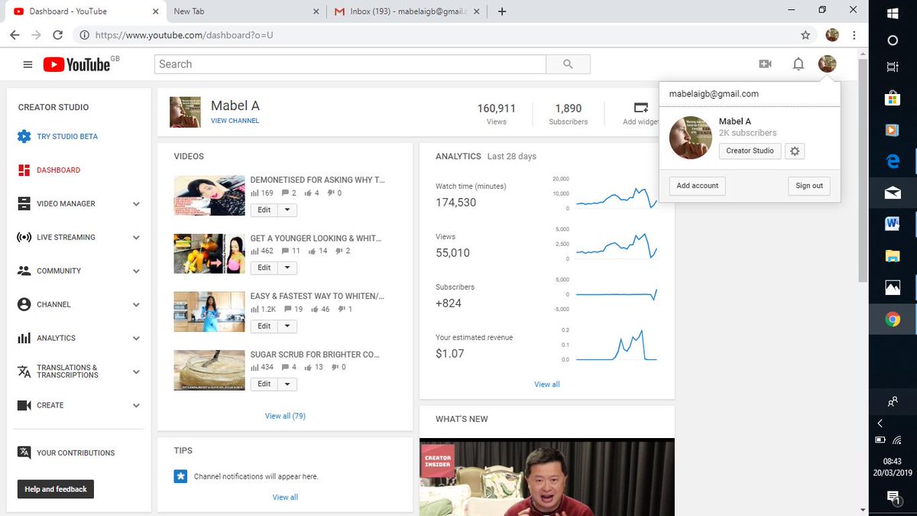Viewport: 917px width, 516px height.
Task: Click the Create camera icon in sidebar
Action: (x=24, y=405)
